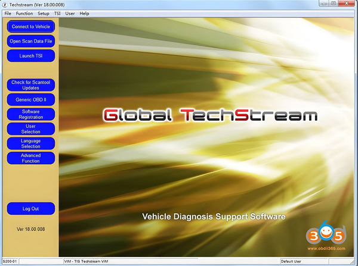Open User Selection

click(x=31, y=129)
